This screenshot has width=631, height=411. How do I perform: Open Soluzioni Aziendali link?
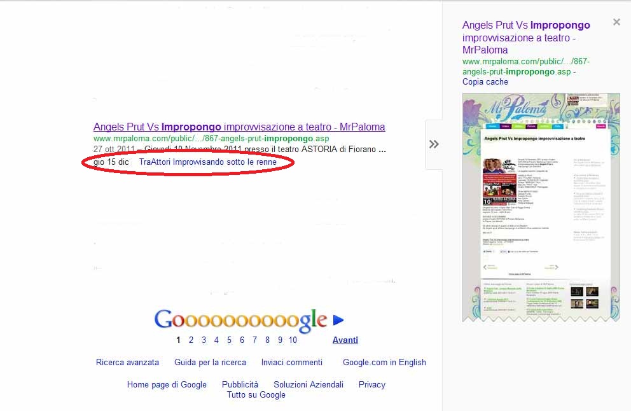coord(309,385)
